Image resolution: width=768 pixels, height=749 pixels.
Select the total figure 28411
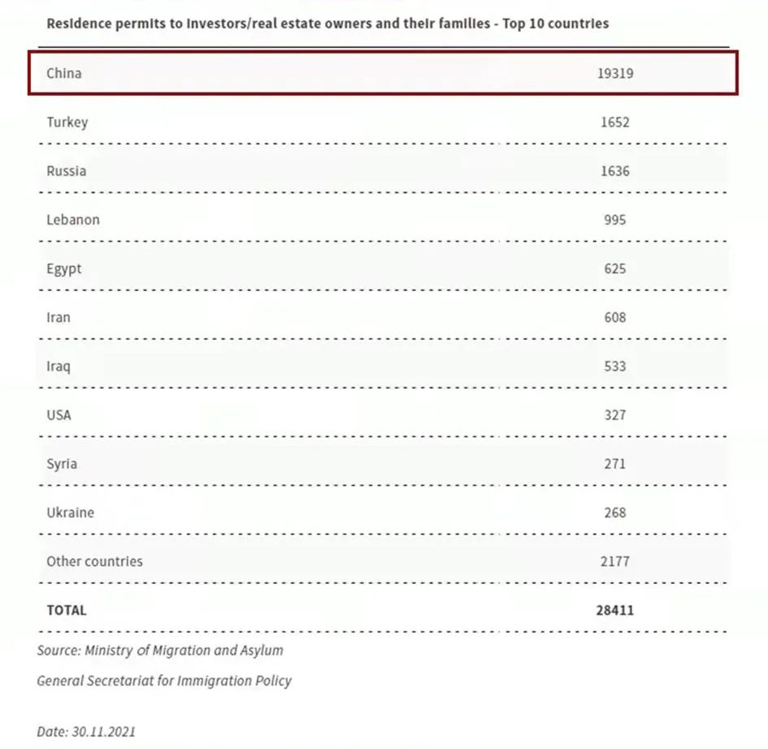614,610
